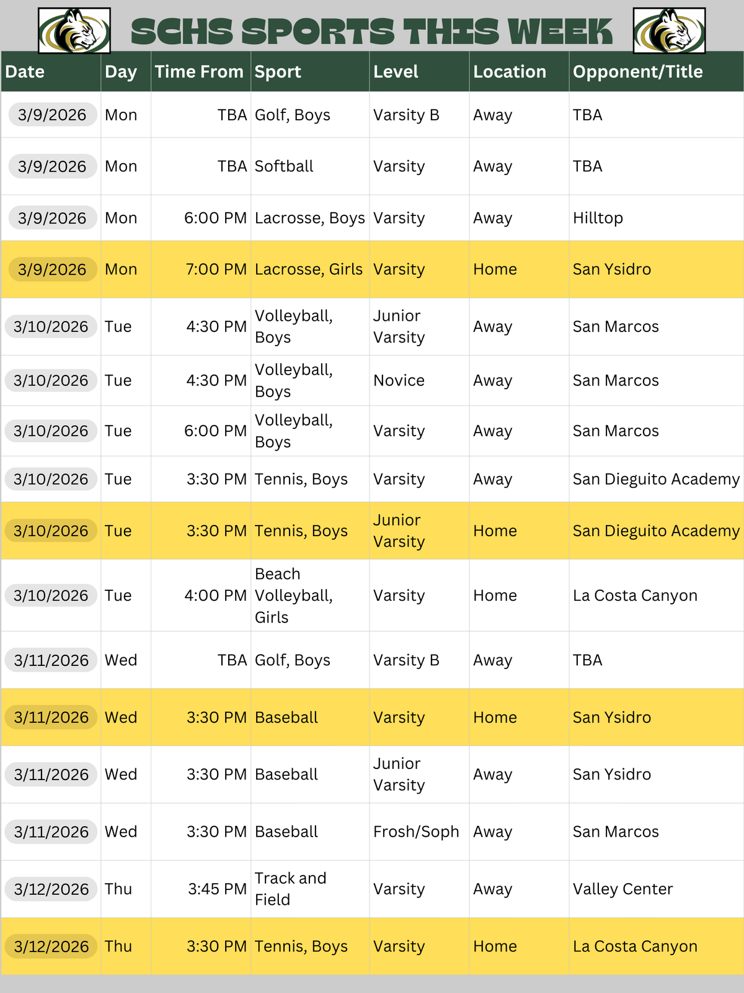Click the Date column header
The image size is (744, 993).
click(x=25, y=72)
